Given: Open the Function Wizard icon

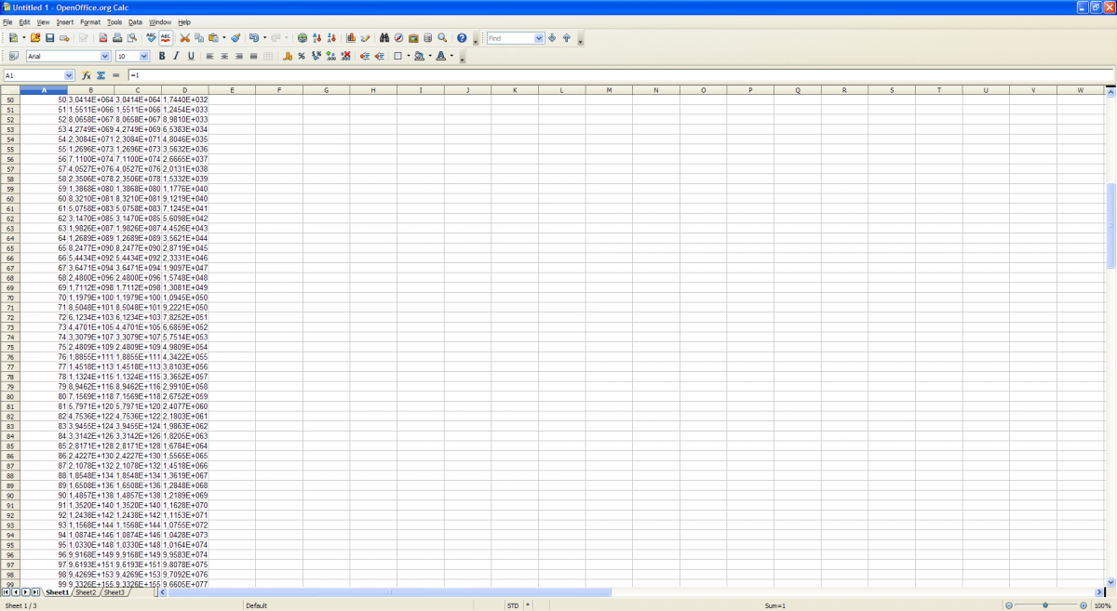Looking at the screenshot, I should [86, 75].
